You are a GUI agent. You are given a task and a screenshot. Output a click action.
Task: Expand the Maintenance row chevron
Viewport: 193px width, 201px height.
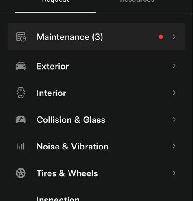pyautogui.click(x=174, y=37)
